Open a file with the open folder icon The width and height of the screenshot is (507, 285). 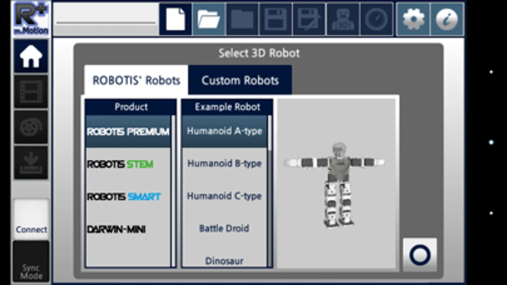[x=209, y=19]
